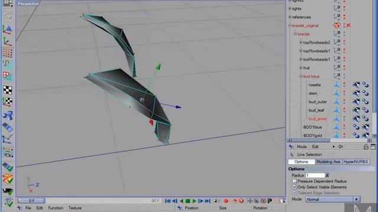Click the object manager horizontal scrollbar
The height and width of the screenshot is (212, 378).
330,140
